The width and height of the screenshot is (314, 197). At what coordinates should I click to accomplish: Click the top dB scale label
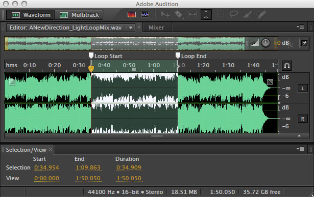285,77
